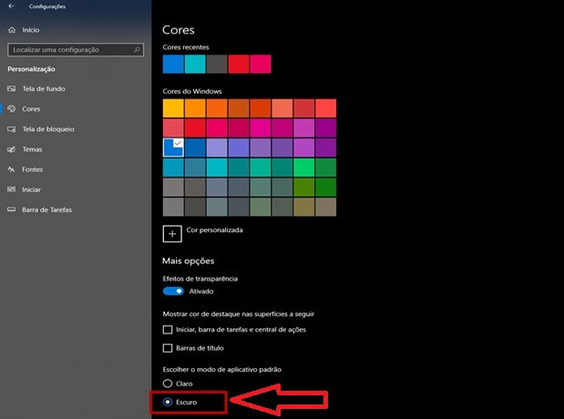
Task: Click the search magnifier icon
Action: 137,49
